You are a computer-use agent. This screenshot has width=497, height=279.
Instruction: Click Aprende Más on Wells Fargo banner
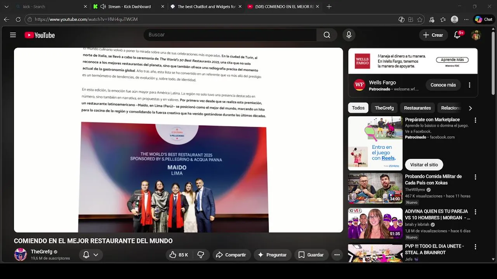[452, 60]
